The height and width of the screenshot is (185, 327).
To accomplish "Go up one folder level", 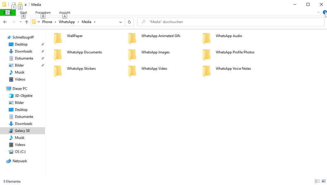I will 27,22.
